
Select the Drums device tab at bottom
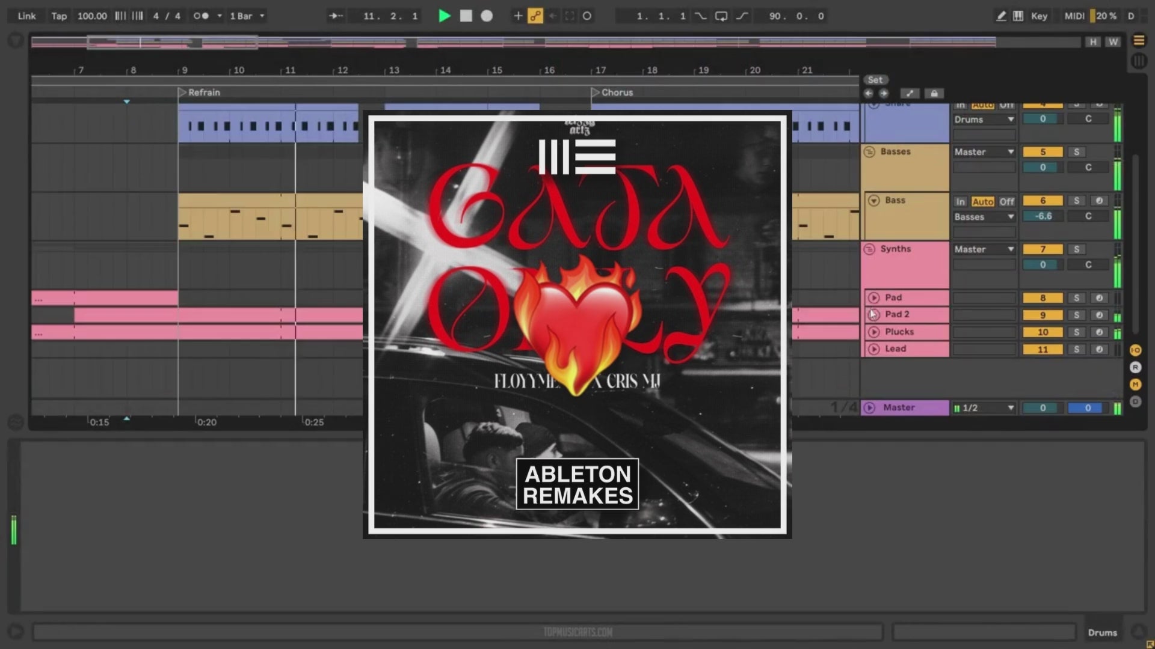coord(1102,632)
